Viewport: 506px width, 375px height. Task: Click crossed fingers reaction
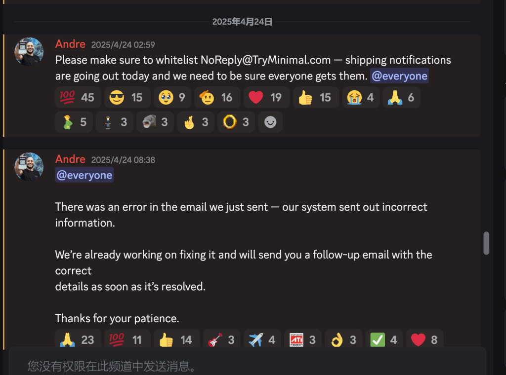196,122
